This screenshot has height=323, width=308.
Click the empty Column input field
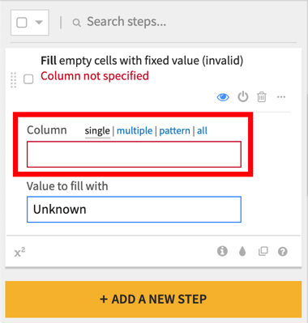coord(134,155)
